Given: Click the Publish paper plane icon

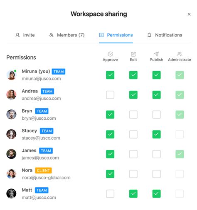Looking at the screenshot, I should [x=156, y=54].
